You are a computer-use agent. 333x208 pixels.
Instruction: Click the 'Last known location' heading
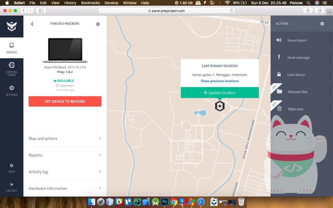220,66
